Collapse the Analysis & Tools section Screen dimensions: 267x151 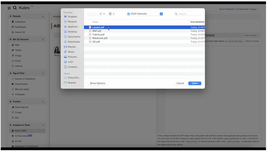(43, 125)
